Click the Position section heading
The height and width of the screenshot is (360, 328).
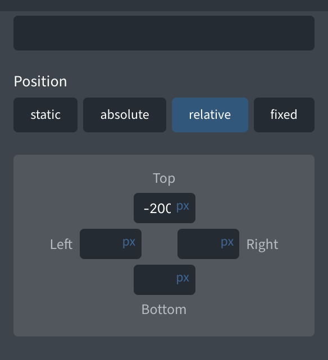40,81
